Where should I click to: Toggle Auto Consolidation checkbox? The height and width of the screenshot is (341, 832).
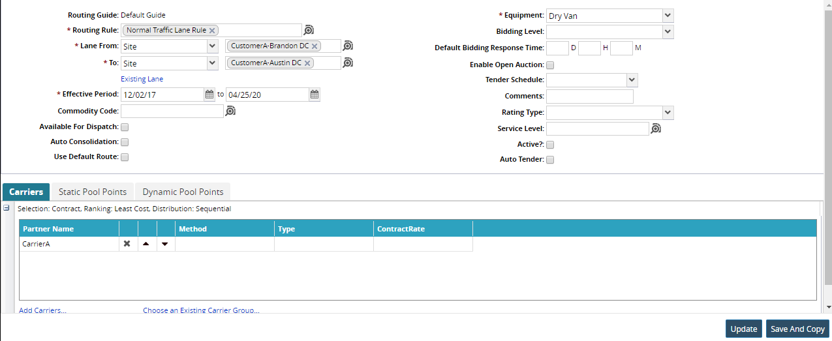coord(125,142)
